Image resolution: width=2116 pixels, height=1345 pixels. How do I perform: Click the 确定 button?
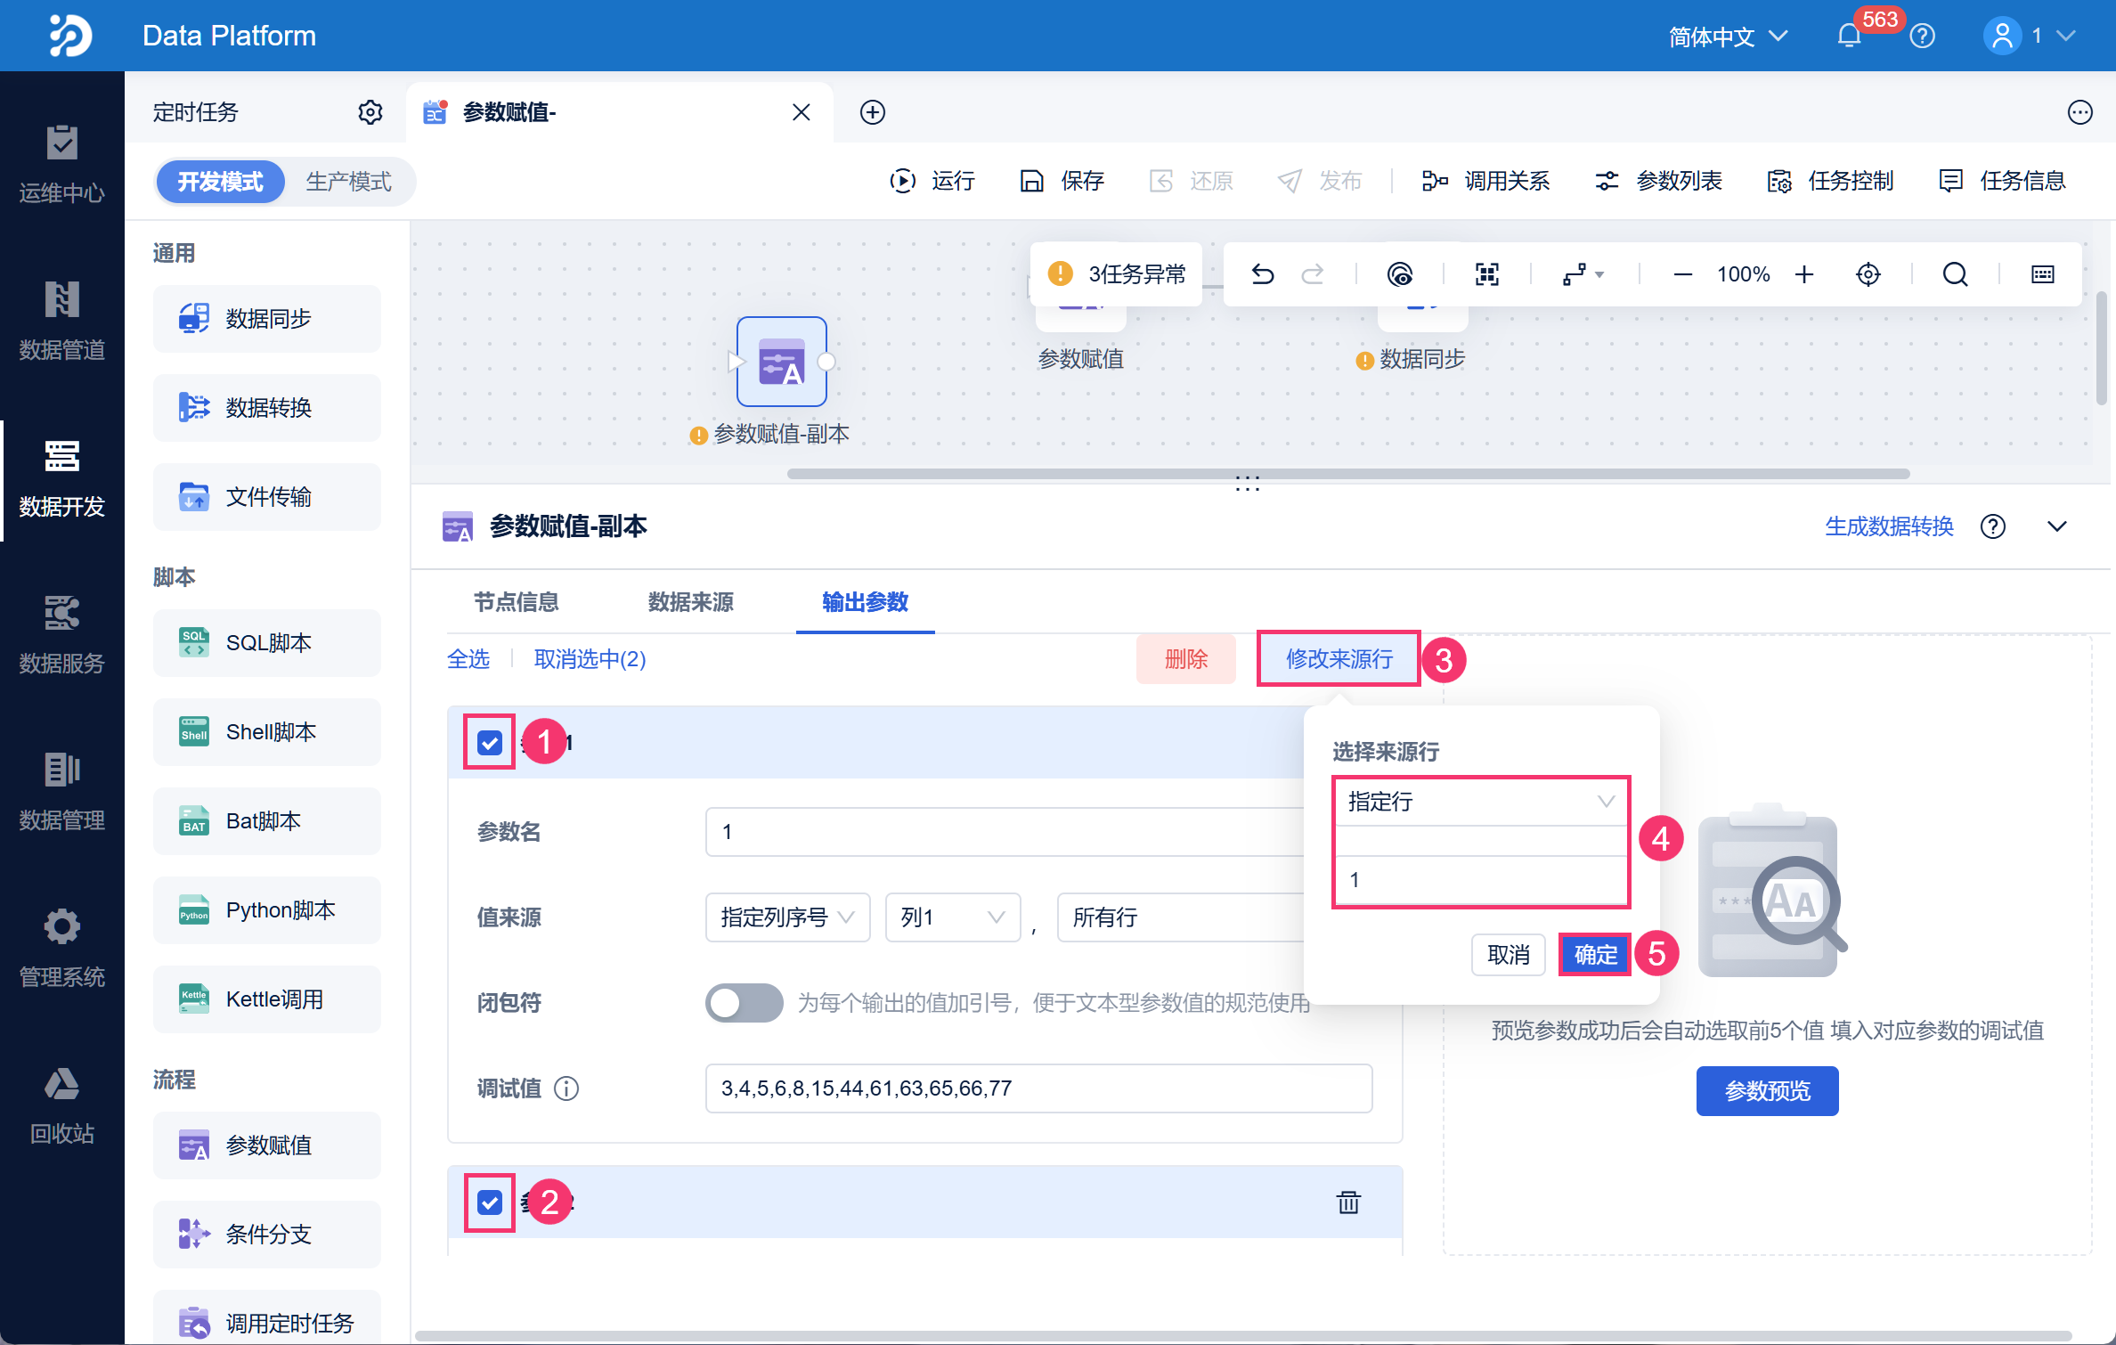1595,955
